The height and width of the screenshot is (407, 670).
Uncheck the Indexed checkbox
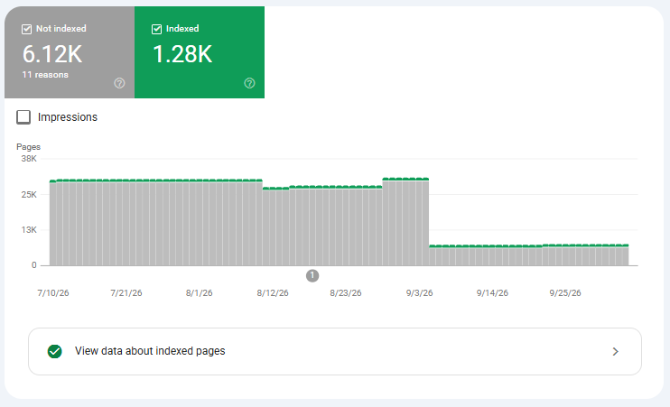[x=156, y=29]
